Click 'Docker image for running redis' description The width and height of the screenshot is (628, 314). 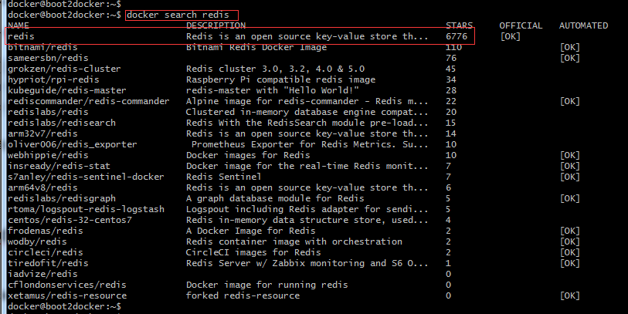pos(267,285)
